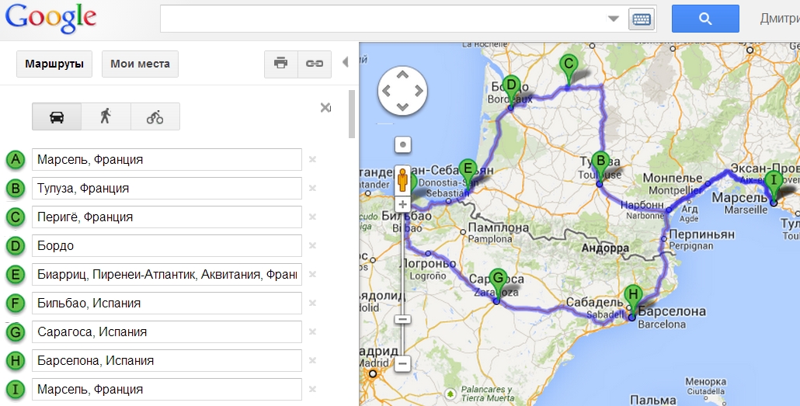Click the blue search magnifier button
800x406 pixels.
tap(704, 19)
